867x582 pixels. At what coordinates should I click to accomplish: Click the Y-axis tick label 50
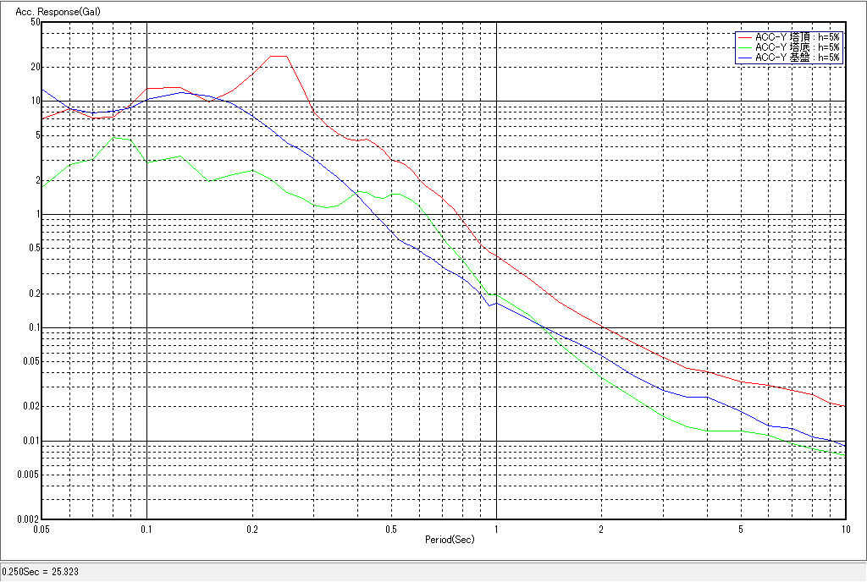[x=35, y=22]
